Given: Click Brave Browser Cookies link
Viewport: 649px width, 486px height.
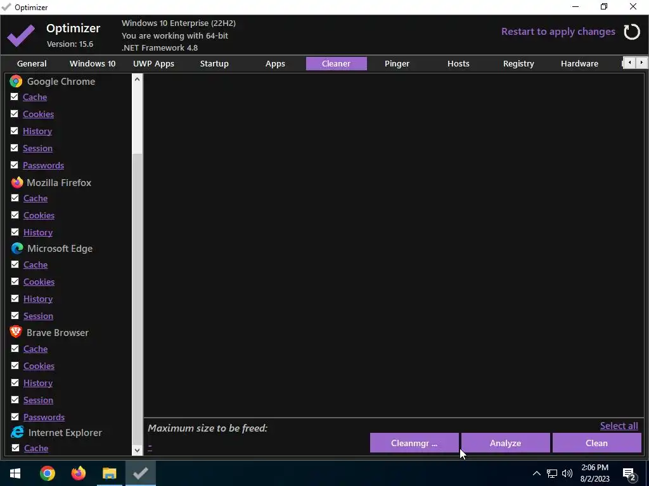Looking at the screenshot, I should (x=39, y=366).
